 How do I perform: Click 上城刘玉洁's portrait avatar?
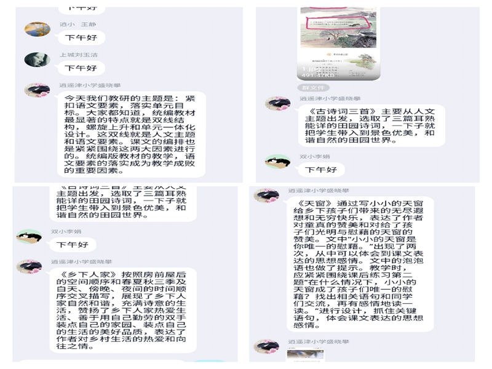point(38,60)
